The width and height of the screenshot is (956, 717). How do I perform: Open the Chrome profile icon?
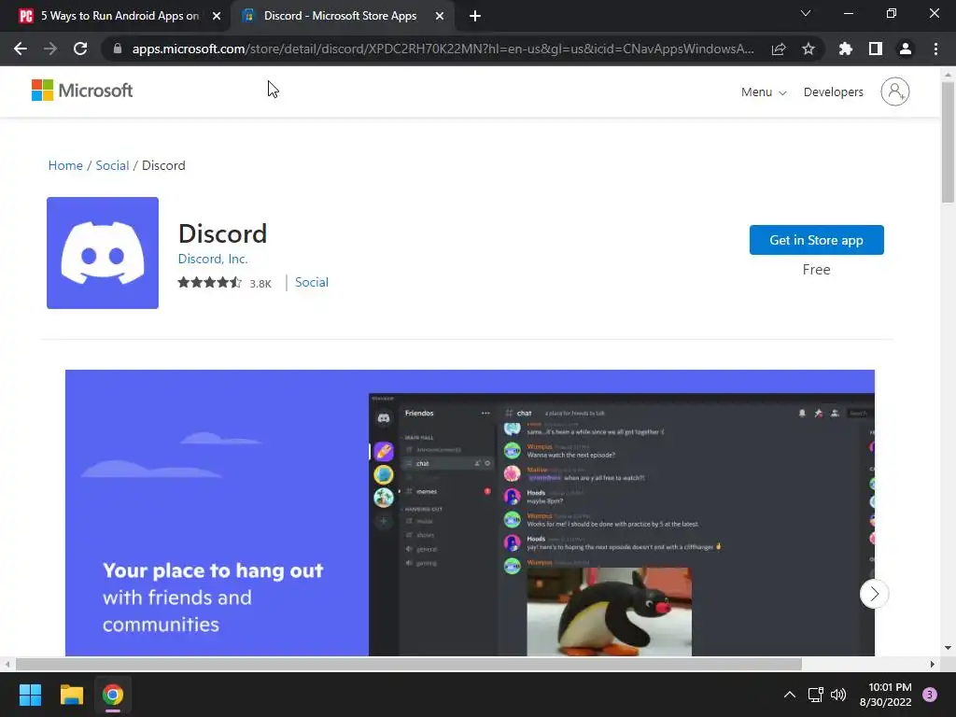click(x=906, y=49)
